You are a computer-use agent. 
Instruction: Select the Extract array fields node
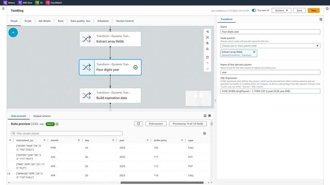(x=110, y=39)
